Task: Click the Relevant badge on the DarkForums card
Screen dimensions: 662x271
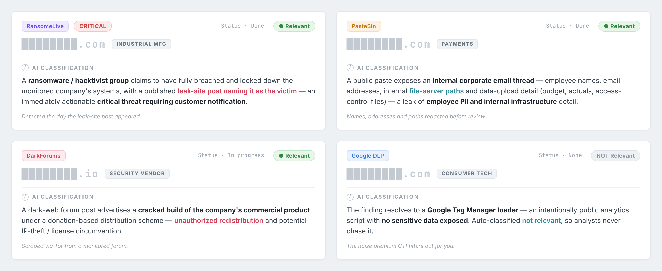Action: [x=294, y=156]
